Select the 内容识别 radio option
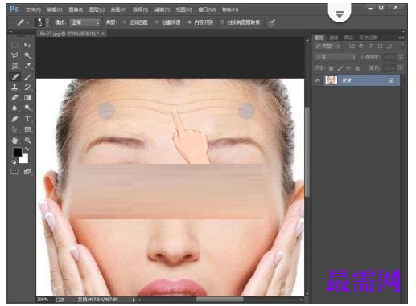416x306 pixels. pyautogui.click(x=189, y=22)
